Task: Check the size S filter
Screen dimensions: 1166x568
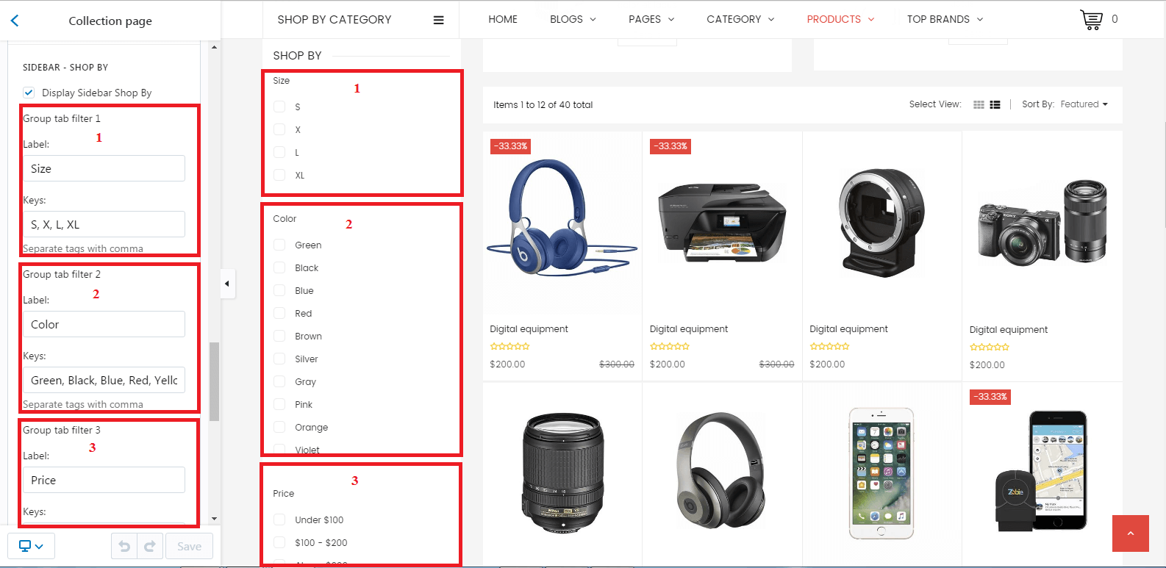Action: [279, 107]
